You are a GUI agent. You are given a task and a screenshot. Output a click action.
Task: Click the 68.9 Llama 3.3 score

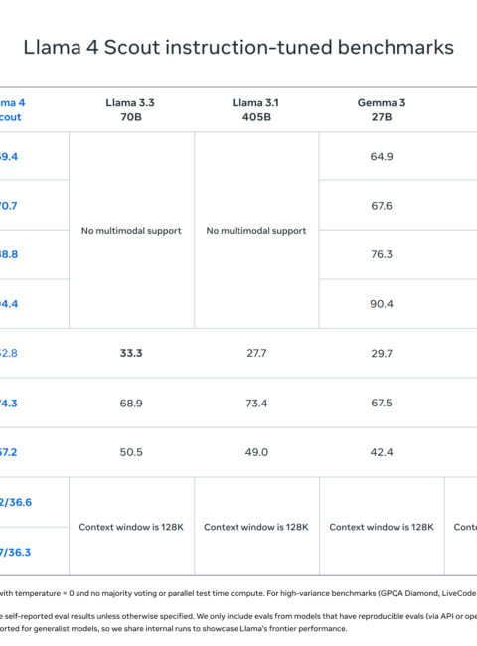(131, 403)
